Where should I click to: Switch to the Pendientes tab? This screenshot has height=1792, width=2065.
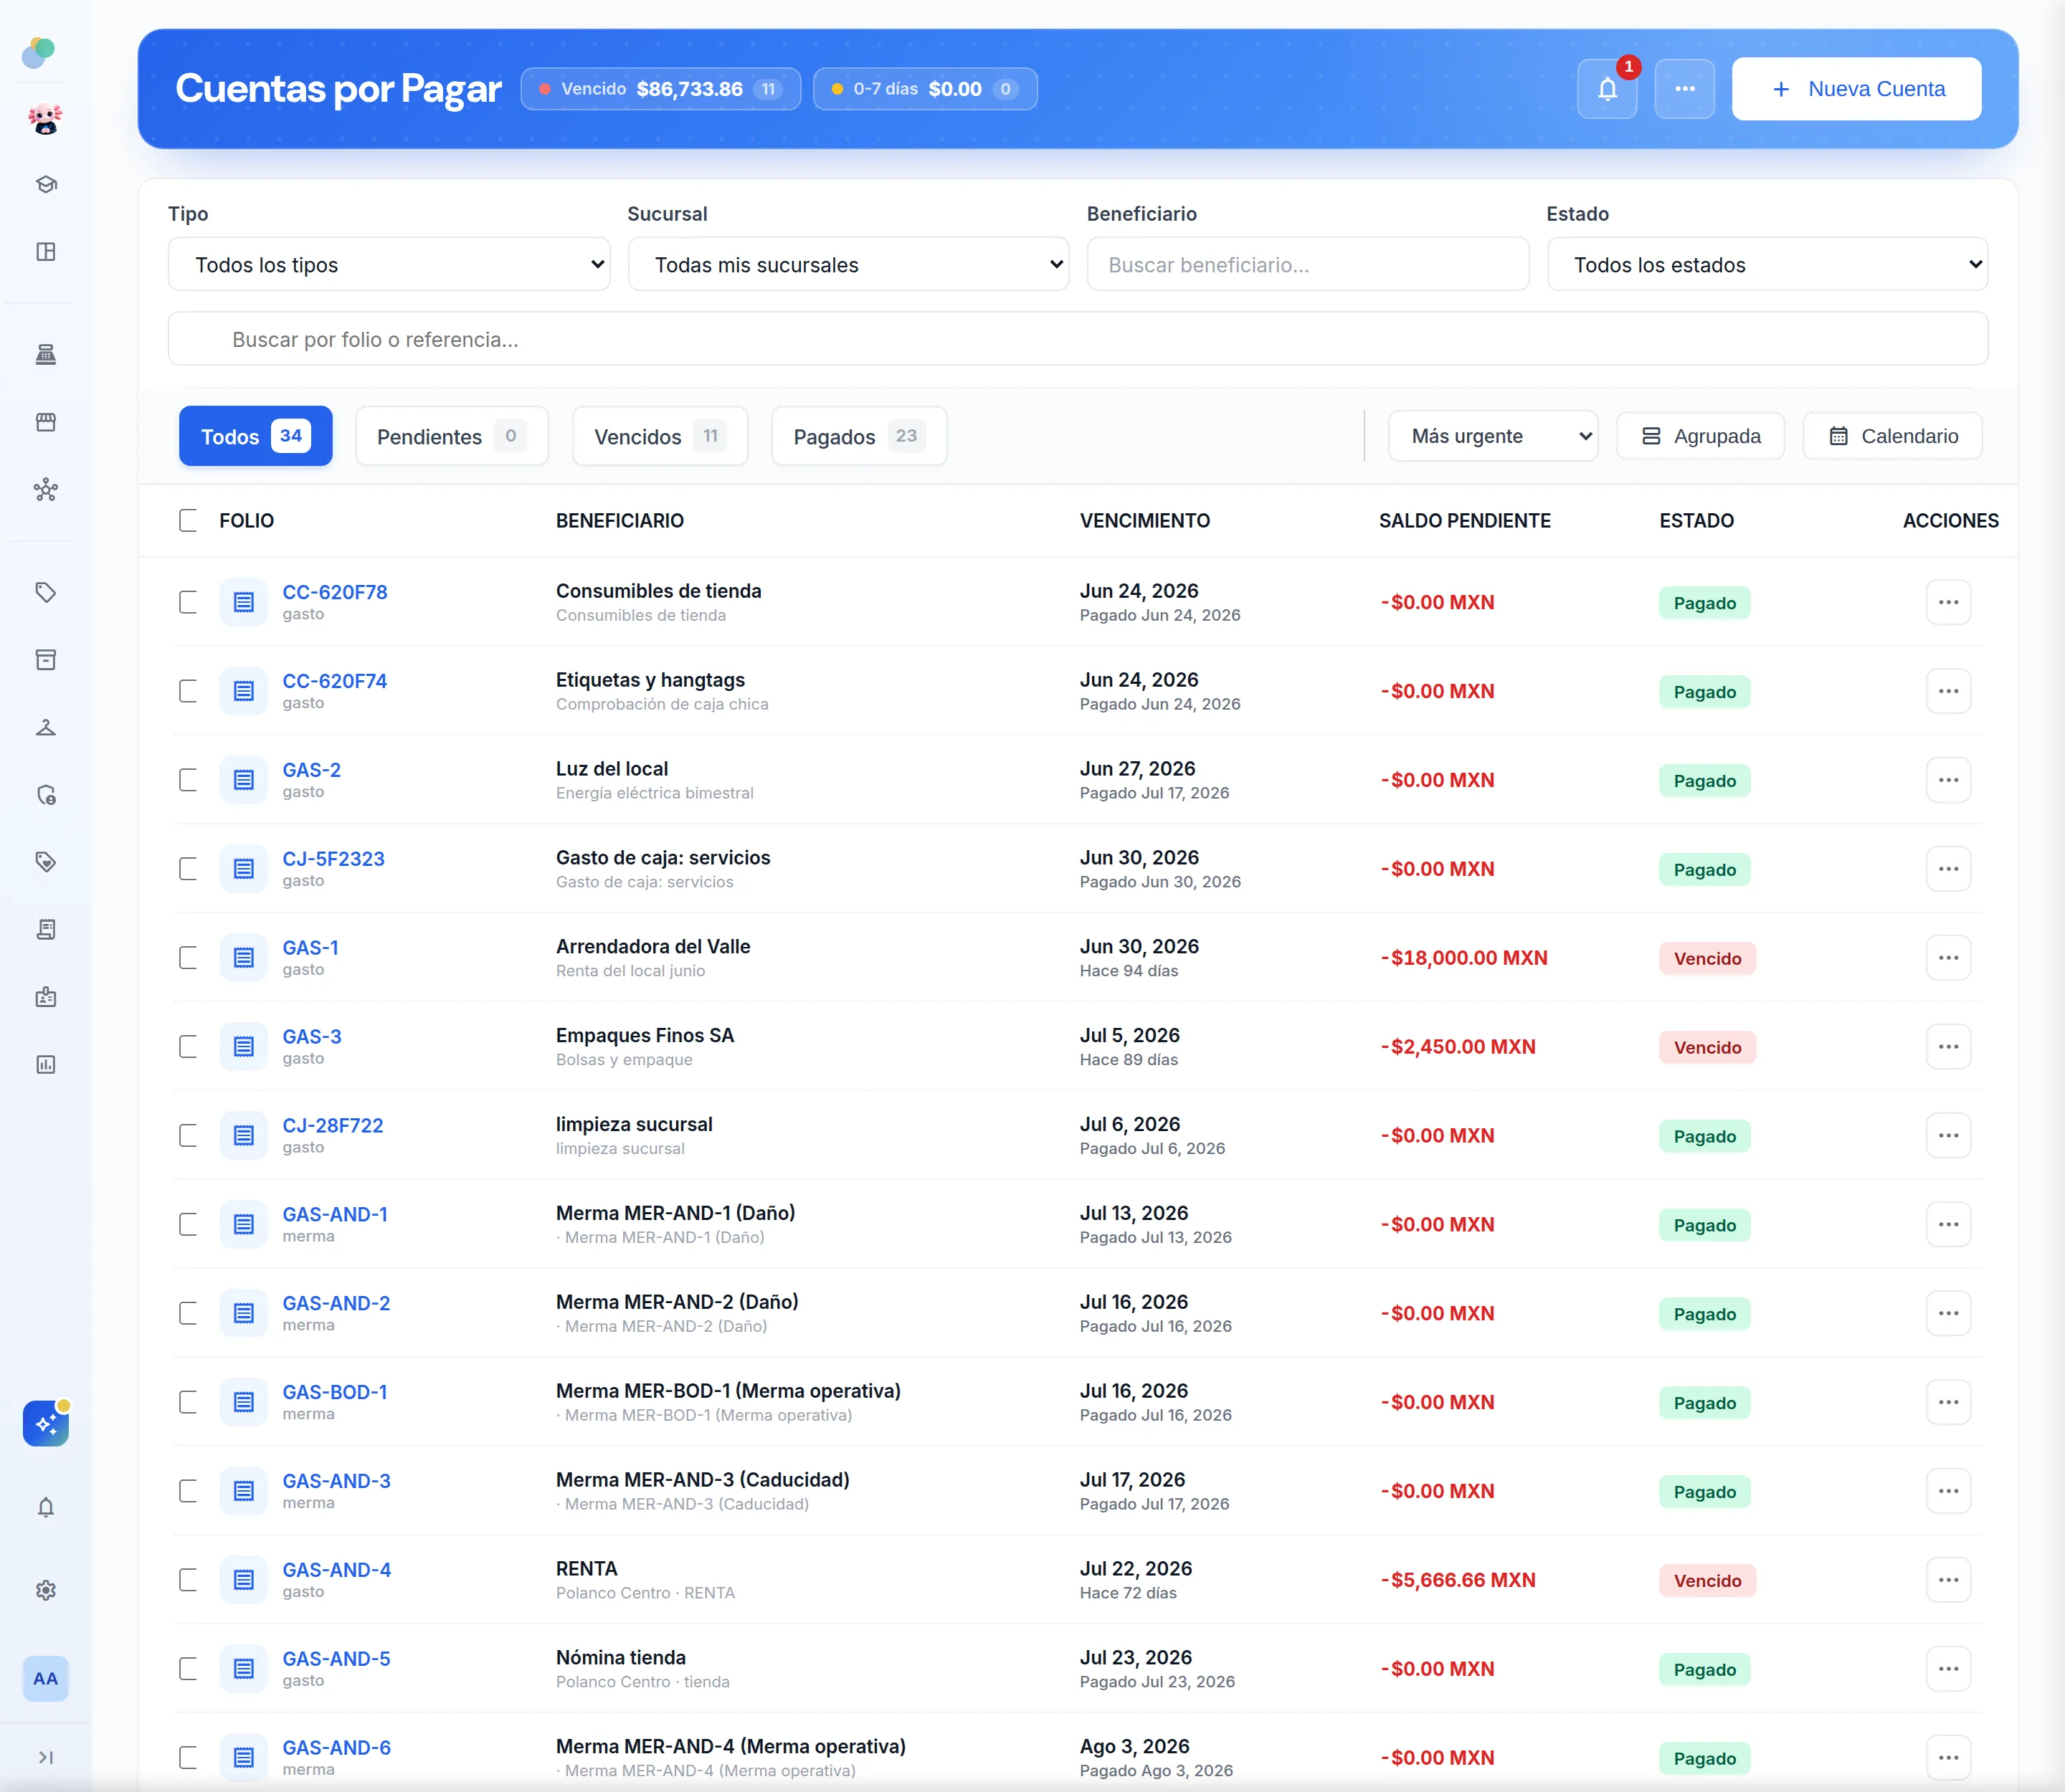coord(452,436)
